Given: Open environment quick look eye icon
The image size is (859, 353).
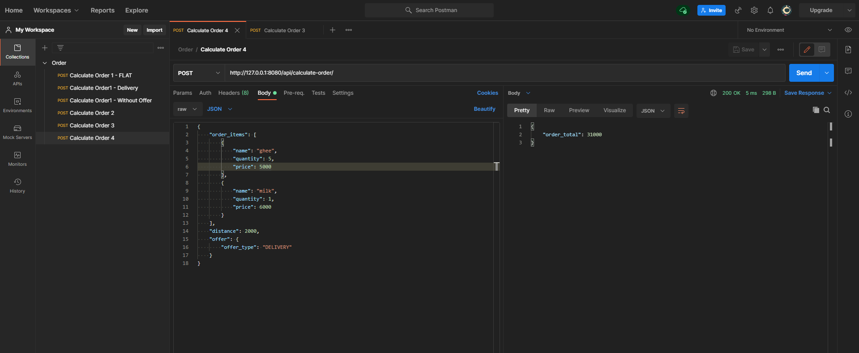Looking at the screenshot, I should coord(848,30).
